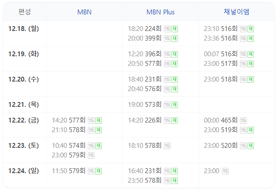
Task: Select the 12.24. (일) date row label
Action: 24,171
